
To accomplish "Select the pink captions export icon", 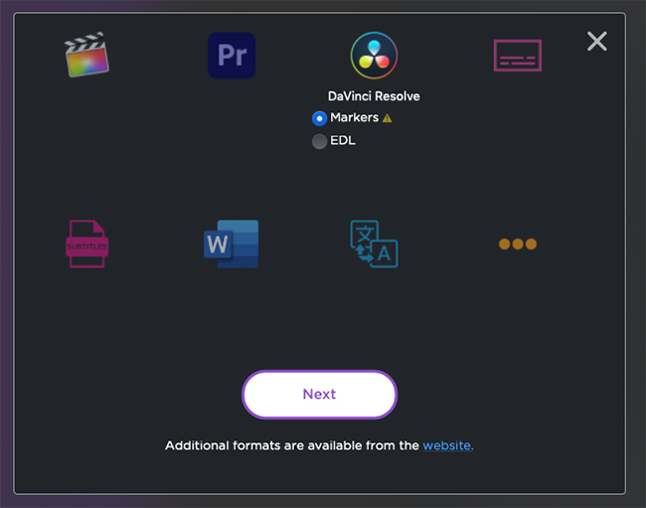I will (x=518, y=56).
